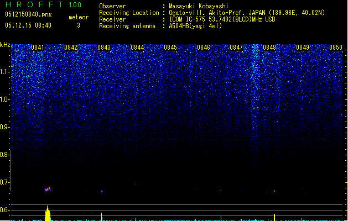Click the 0849 time marker

click(303, 48)
